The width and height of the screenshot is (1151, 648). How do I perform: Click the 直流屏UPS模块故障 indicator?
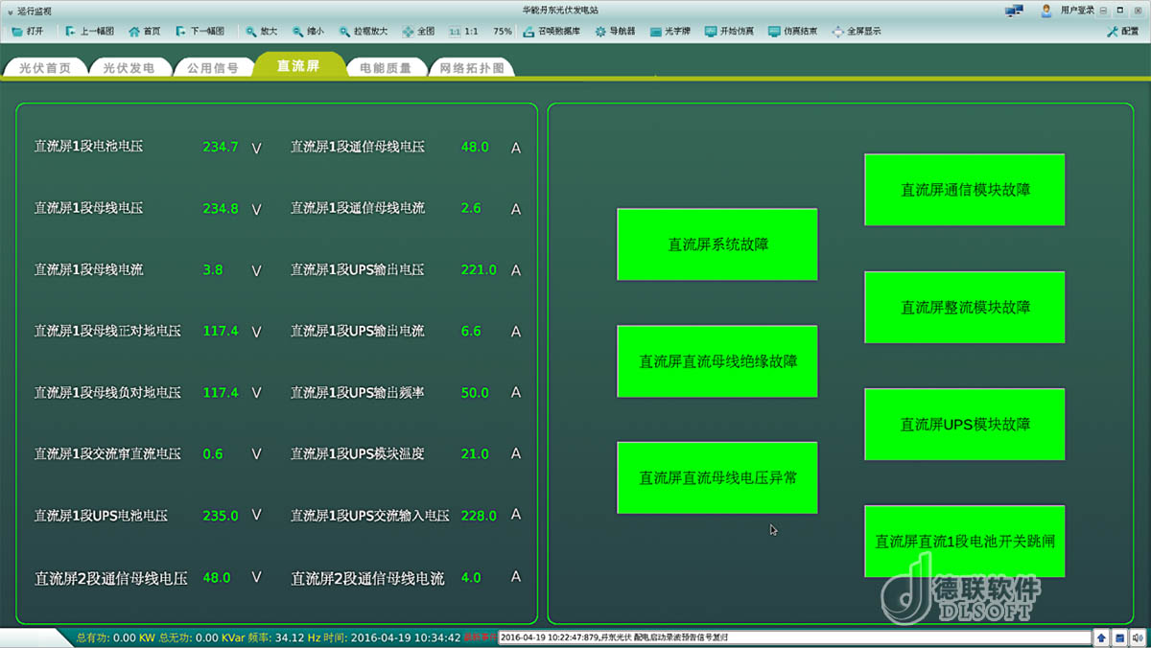[x=965, y=425]
